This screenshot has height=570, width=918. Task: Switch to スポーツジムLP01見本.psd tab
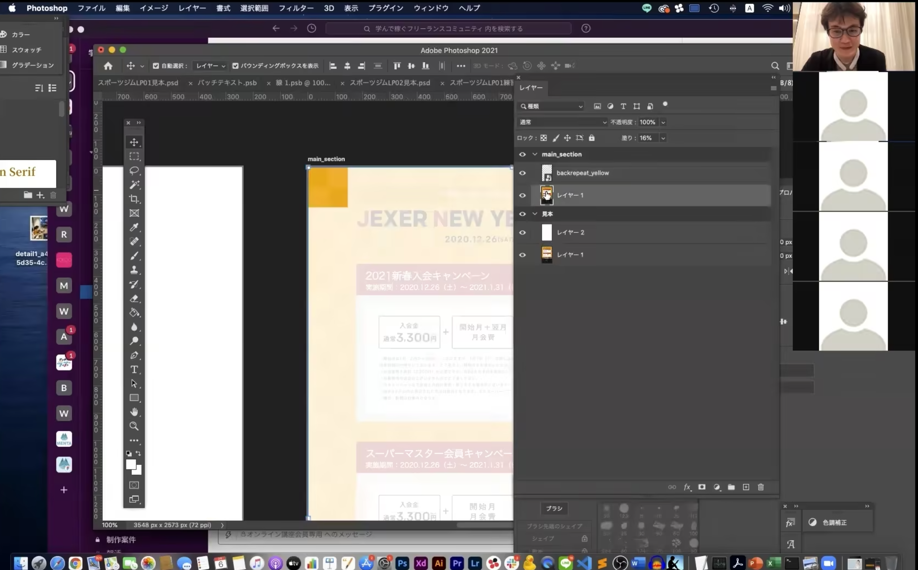tap(138, 83)
